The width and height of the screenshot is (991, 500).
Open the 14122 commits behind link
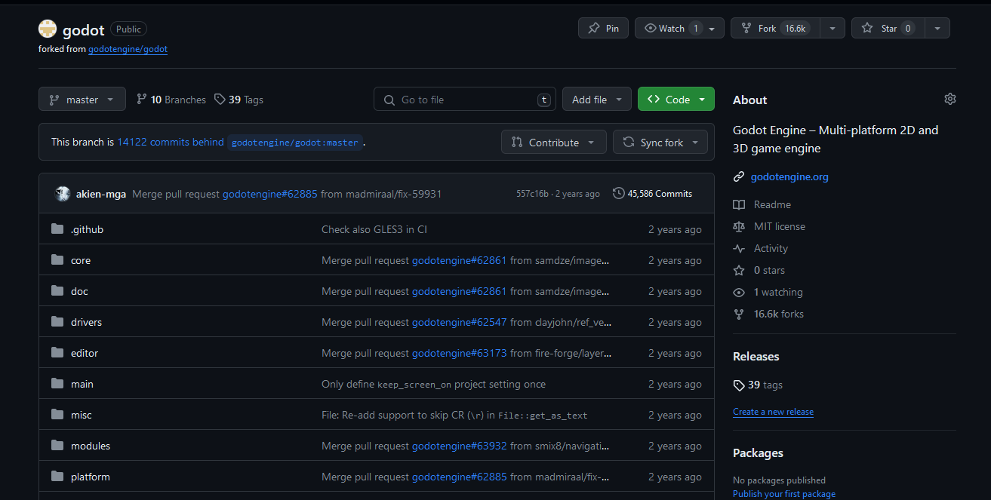click(171, 142)
